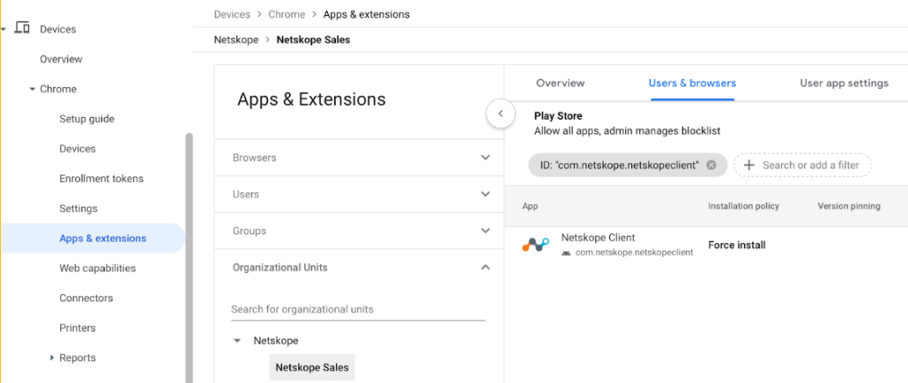Click the Devices icon in the sidebar
The image size is (908, 383).
(x=22, y=27)
